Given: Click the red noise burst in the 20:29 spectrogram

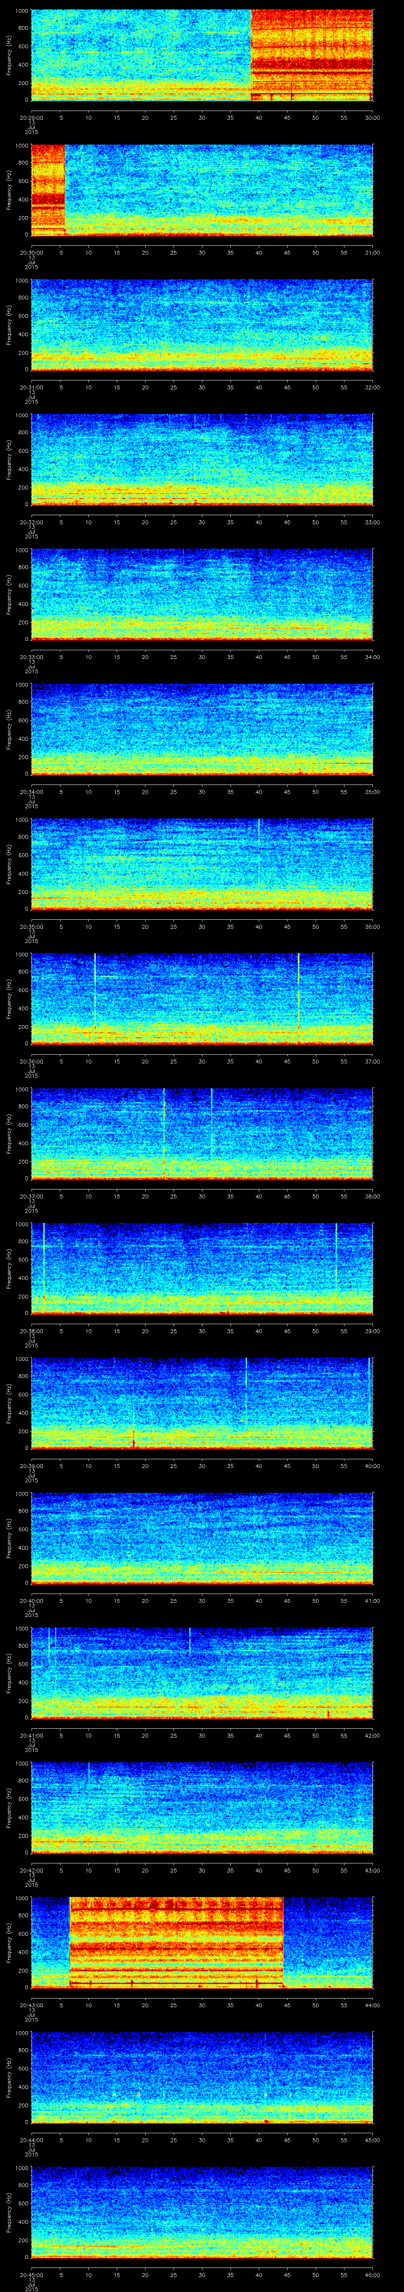Looking at the screenshot, I should [x=311, y=53].
